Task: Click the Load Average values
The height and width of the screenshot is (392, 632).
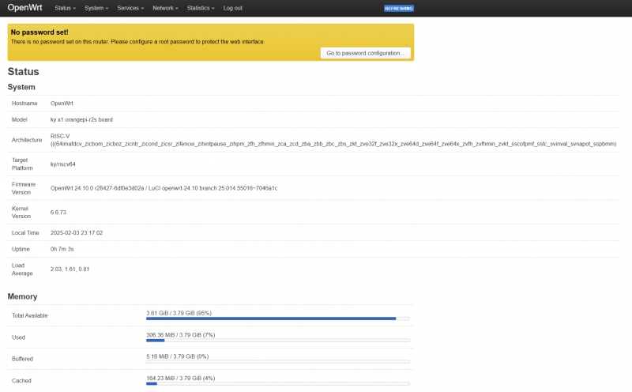Action: [x=70, y=269]
